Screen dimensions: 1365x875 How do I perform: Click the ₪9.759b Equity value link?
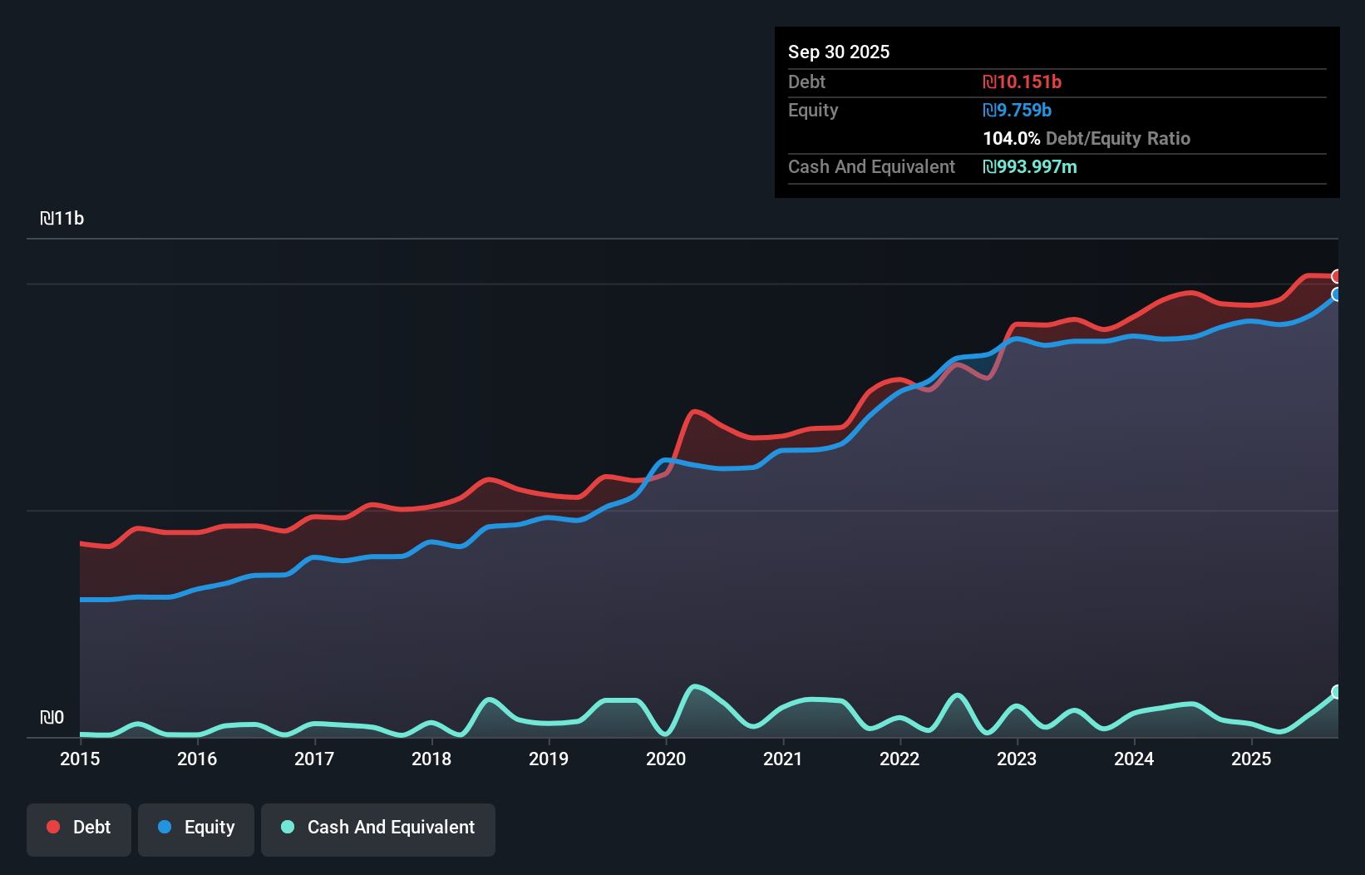click(x=1016, y=110)
